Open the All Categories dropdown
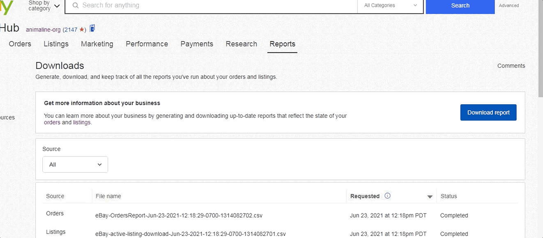Image resolution: width=543 pixels, height=238 pixels. 390,5
